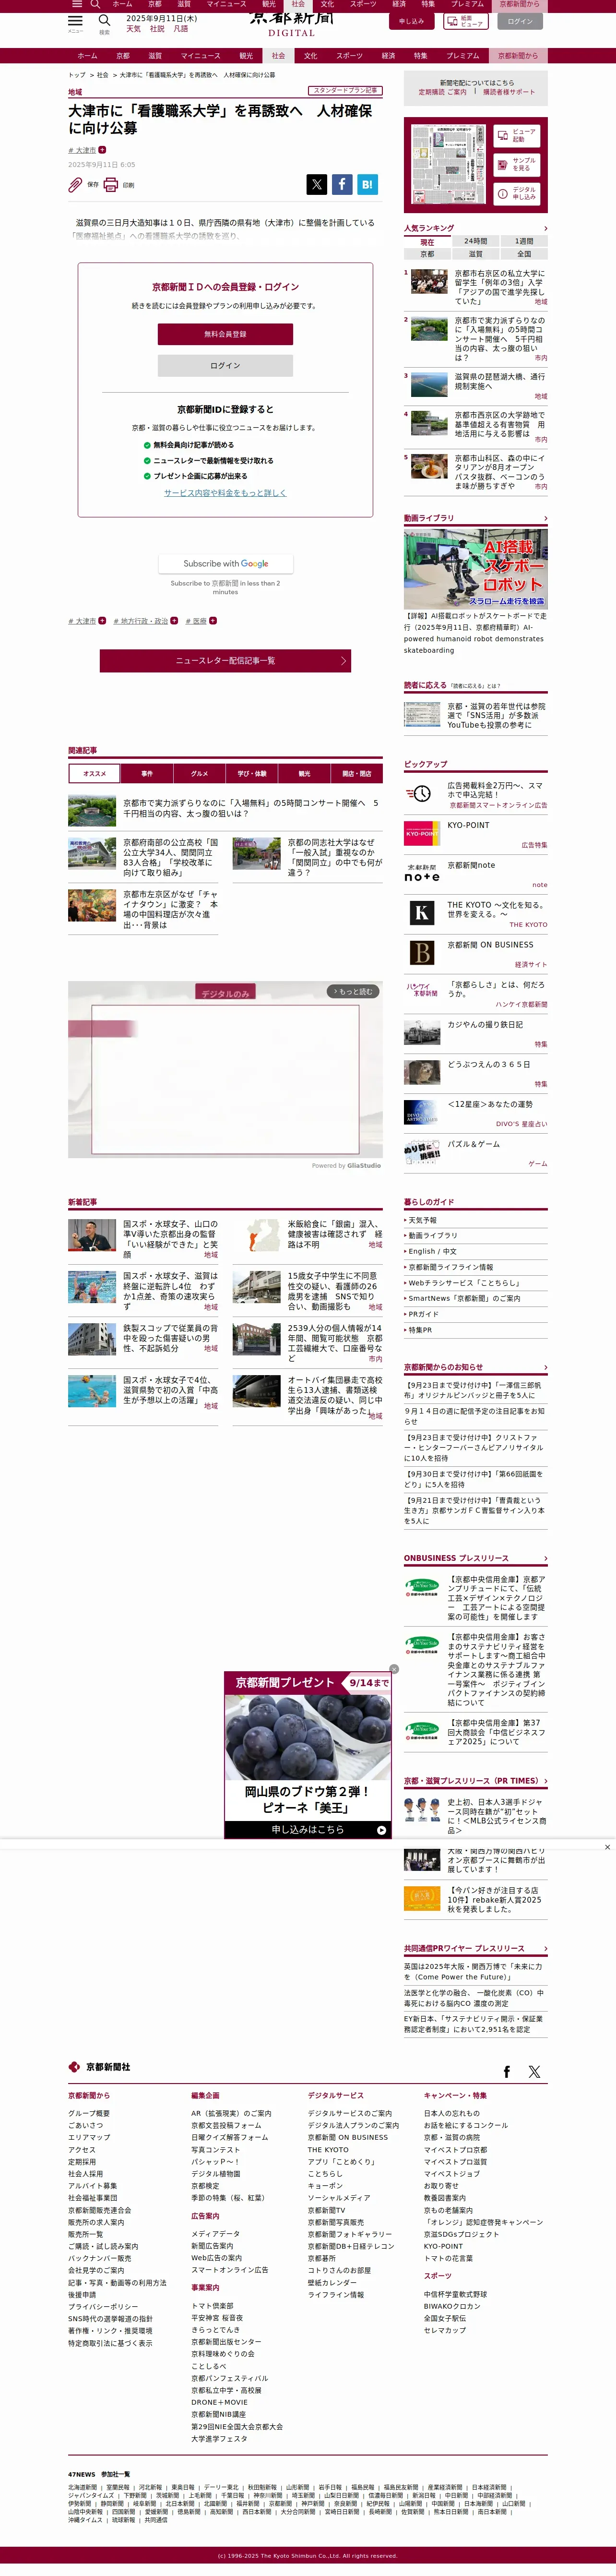Expand 人気ランキング chevron

pos(545,229)
